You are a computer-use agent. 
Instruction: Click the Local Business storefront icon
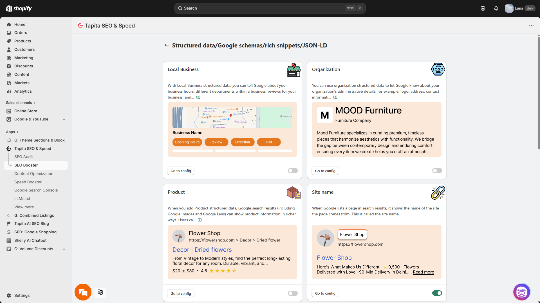pyautogui.click(x=294, y=70)
